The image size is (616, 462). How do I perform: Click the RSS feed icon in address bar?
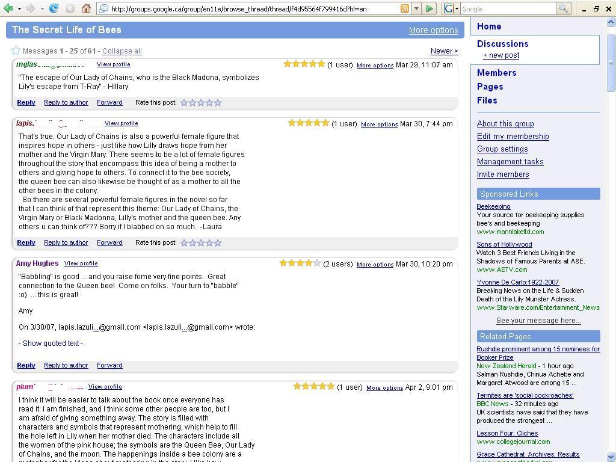coord(405,8)
